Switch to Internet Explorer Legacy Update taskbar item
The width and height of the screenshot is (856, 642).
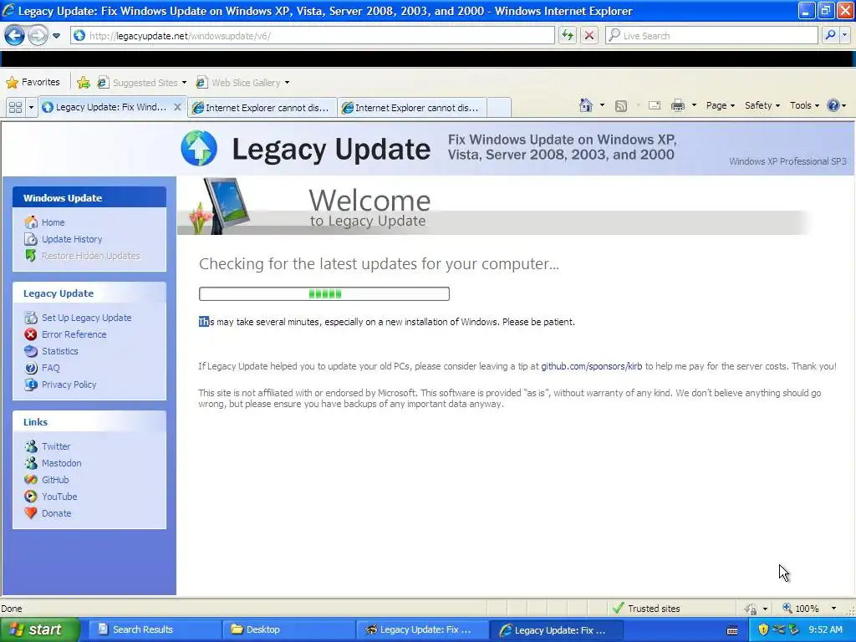(x=556, y=630)
